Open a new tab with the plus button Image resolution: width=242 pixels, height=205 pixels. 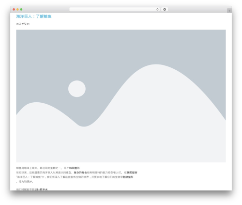(229, 11)
